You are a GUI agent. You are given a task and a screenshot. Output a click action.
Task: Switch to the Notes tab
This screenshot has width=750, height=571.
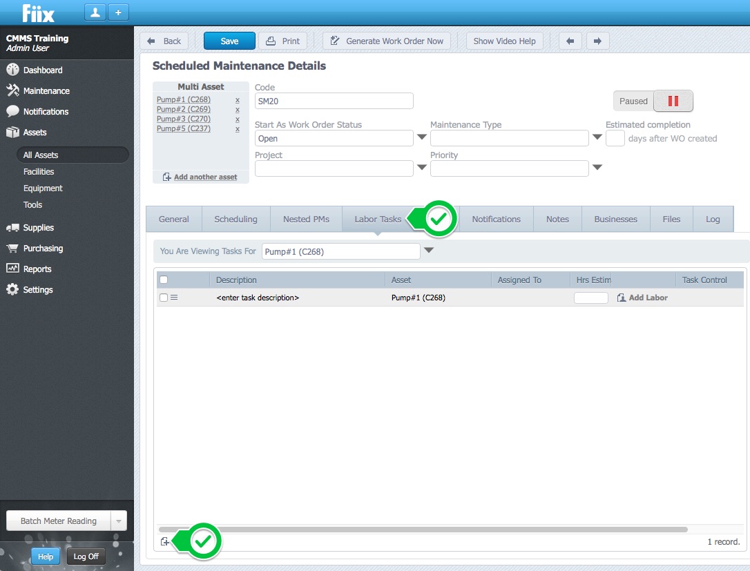click(x=558, y=219)
